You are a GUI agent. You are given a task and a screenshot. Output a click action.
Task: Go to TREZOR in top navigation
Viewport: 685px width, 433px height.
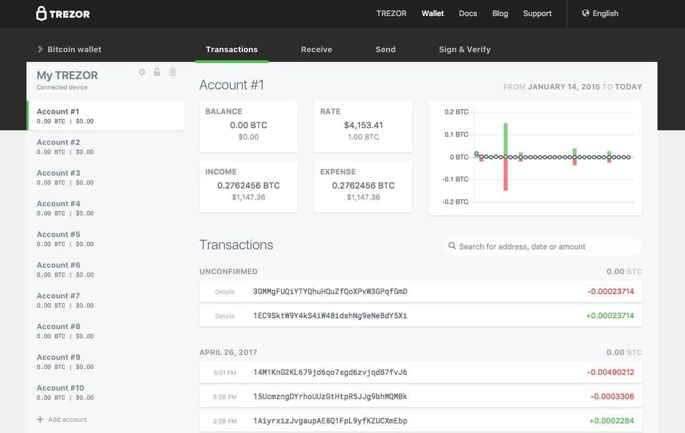tap(391, 13)
